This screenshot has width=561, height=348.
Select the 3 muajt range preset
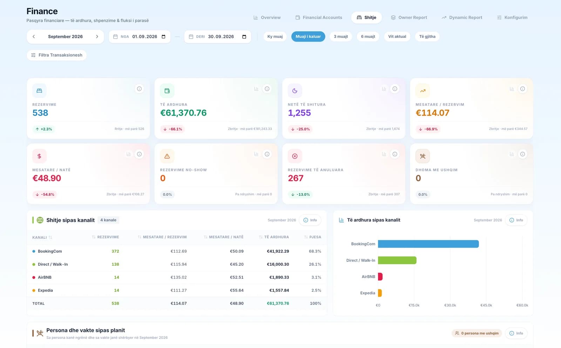(341, 36)
